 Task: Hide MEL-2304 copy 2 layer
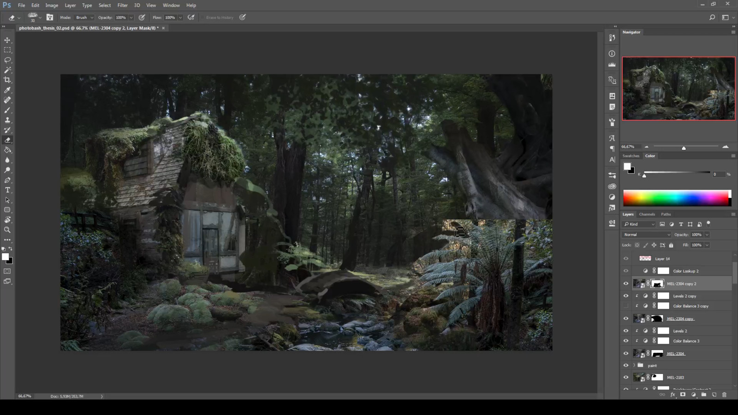tap(626, 284)
